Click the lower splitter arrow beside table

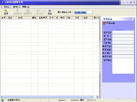[100, 72]
